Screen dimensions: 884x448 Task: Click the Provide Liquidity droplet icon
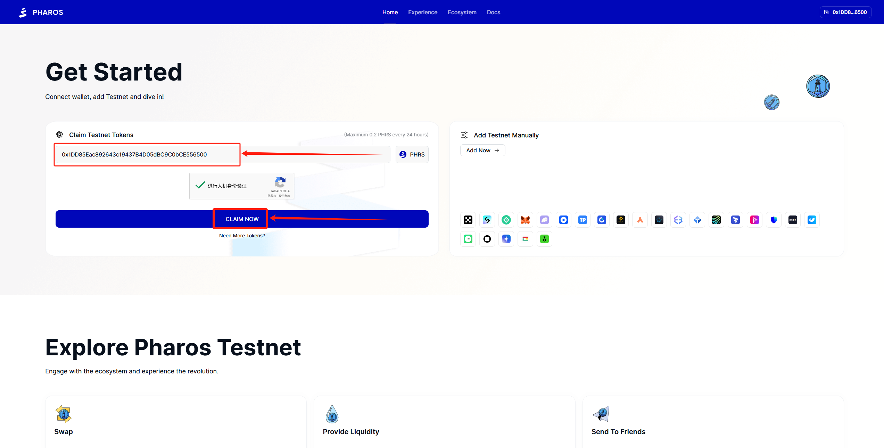point(332,414)
